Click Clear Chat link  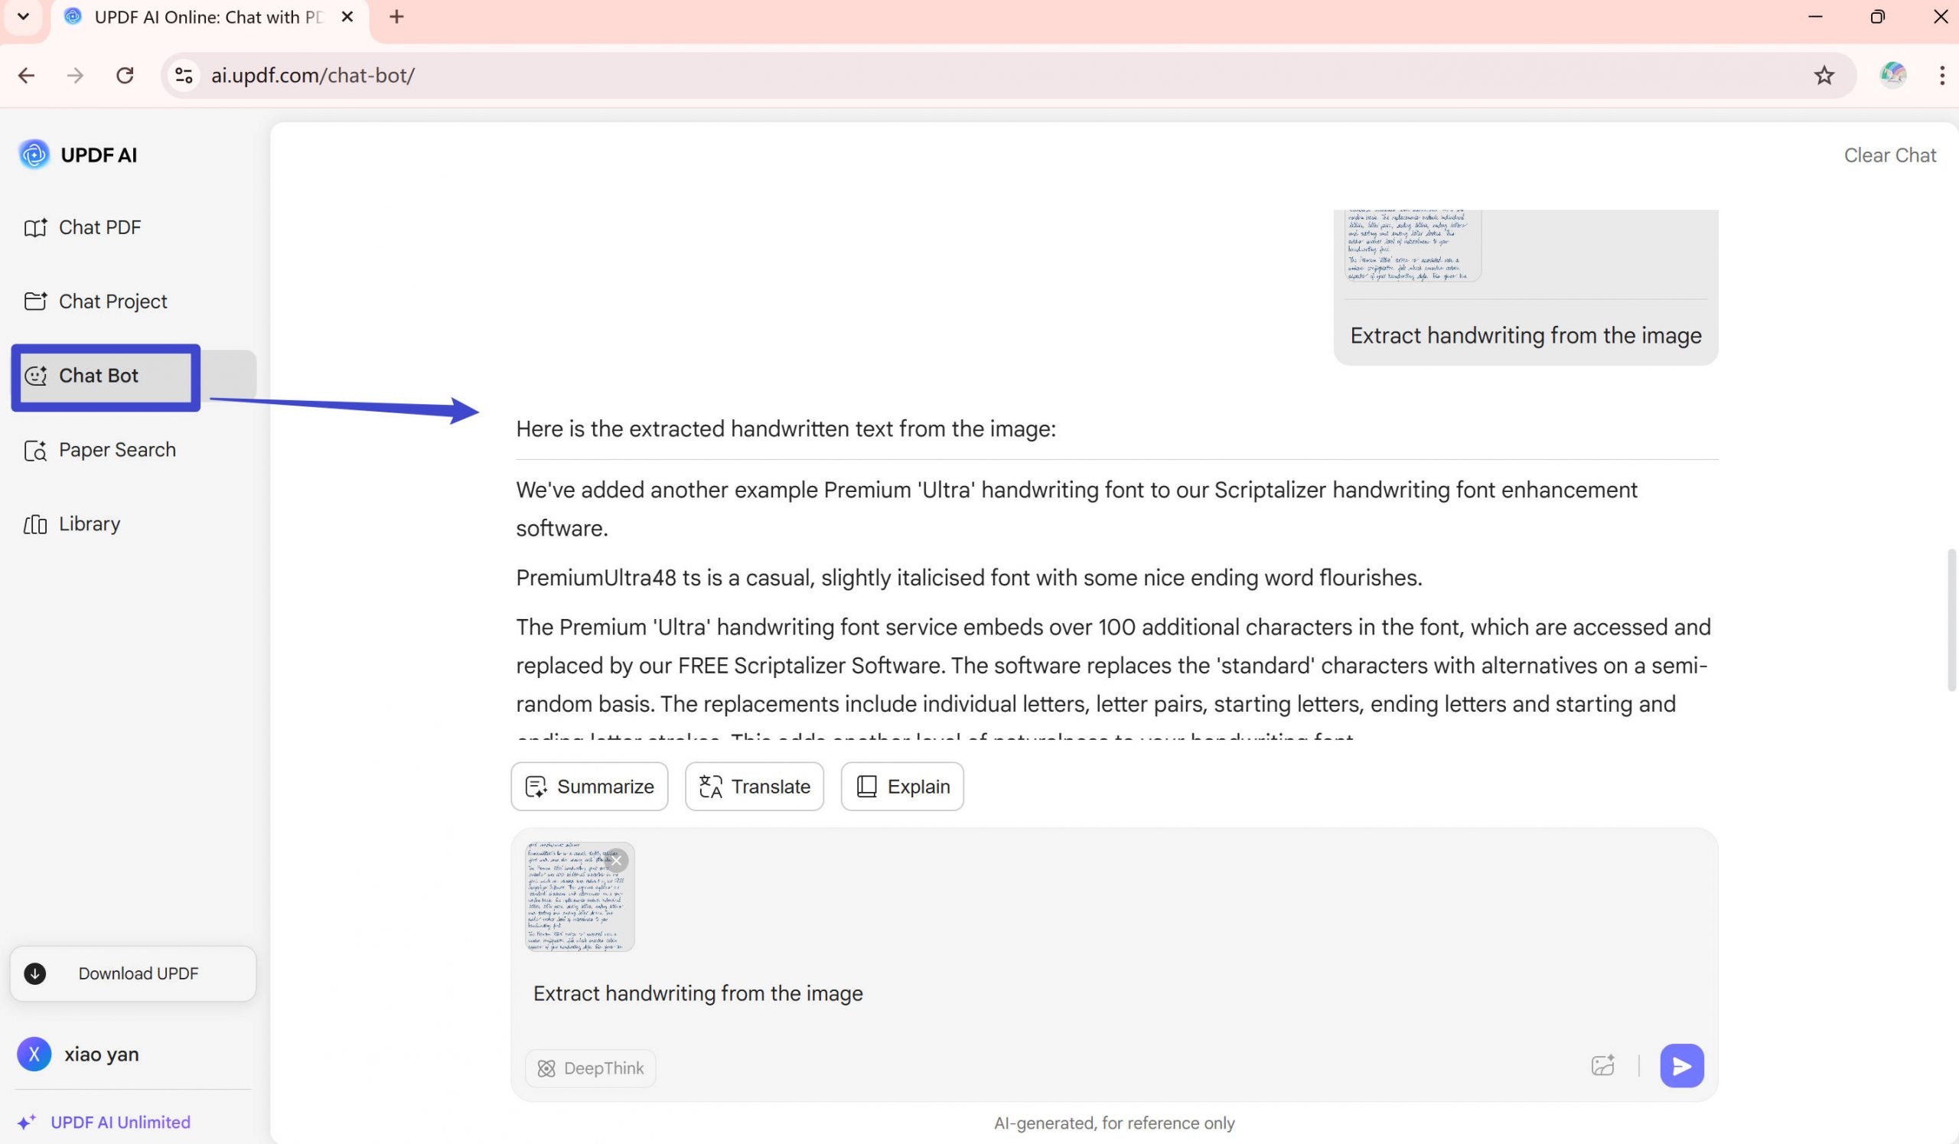click(1889, 155)
